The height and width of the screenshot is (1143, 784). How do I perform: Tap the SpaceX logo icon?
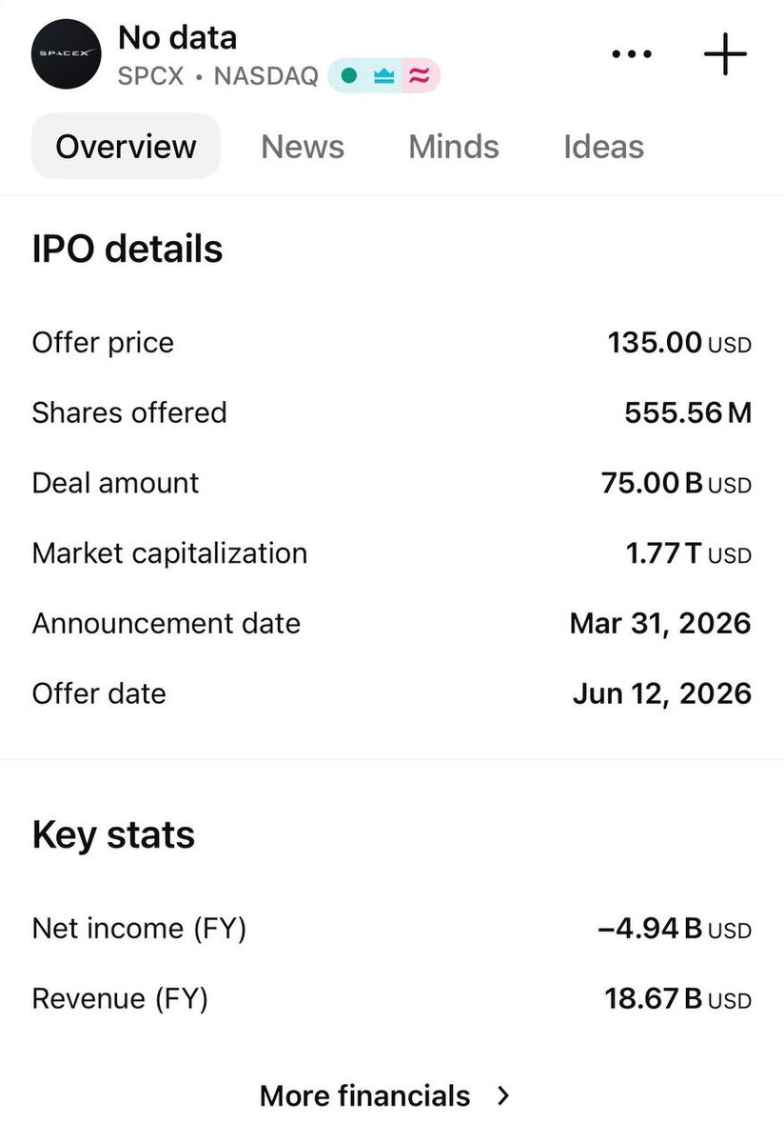(x=67, y=54)
